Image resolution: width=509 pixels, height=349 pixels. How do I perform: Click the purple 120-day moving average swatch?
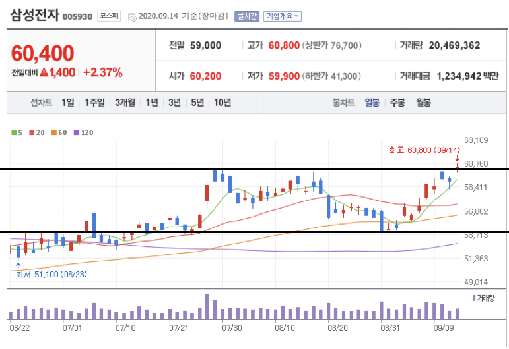click(x=77, y=132)
